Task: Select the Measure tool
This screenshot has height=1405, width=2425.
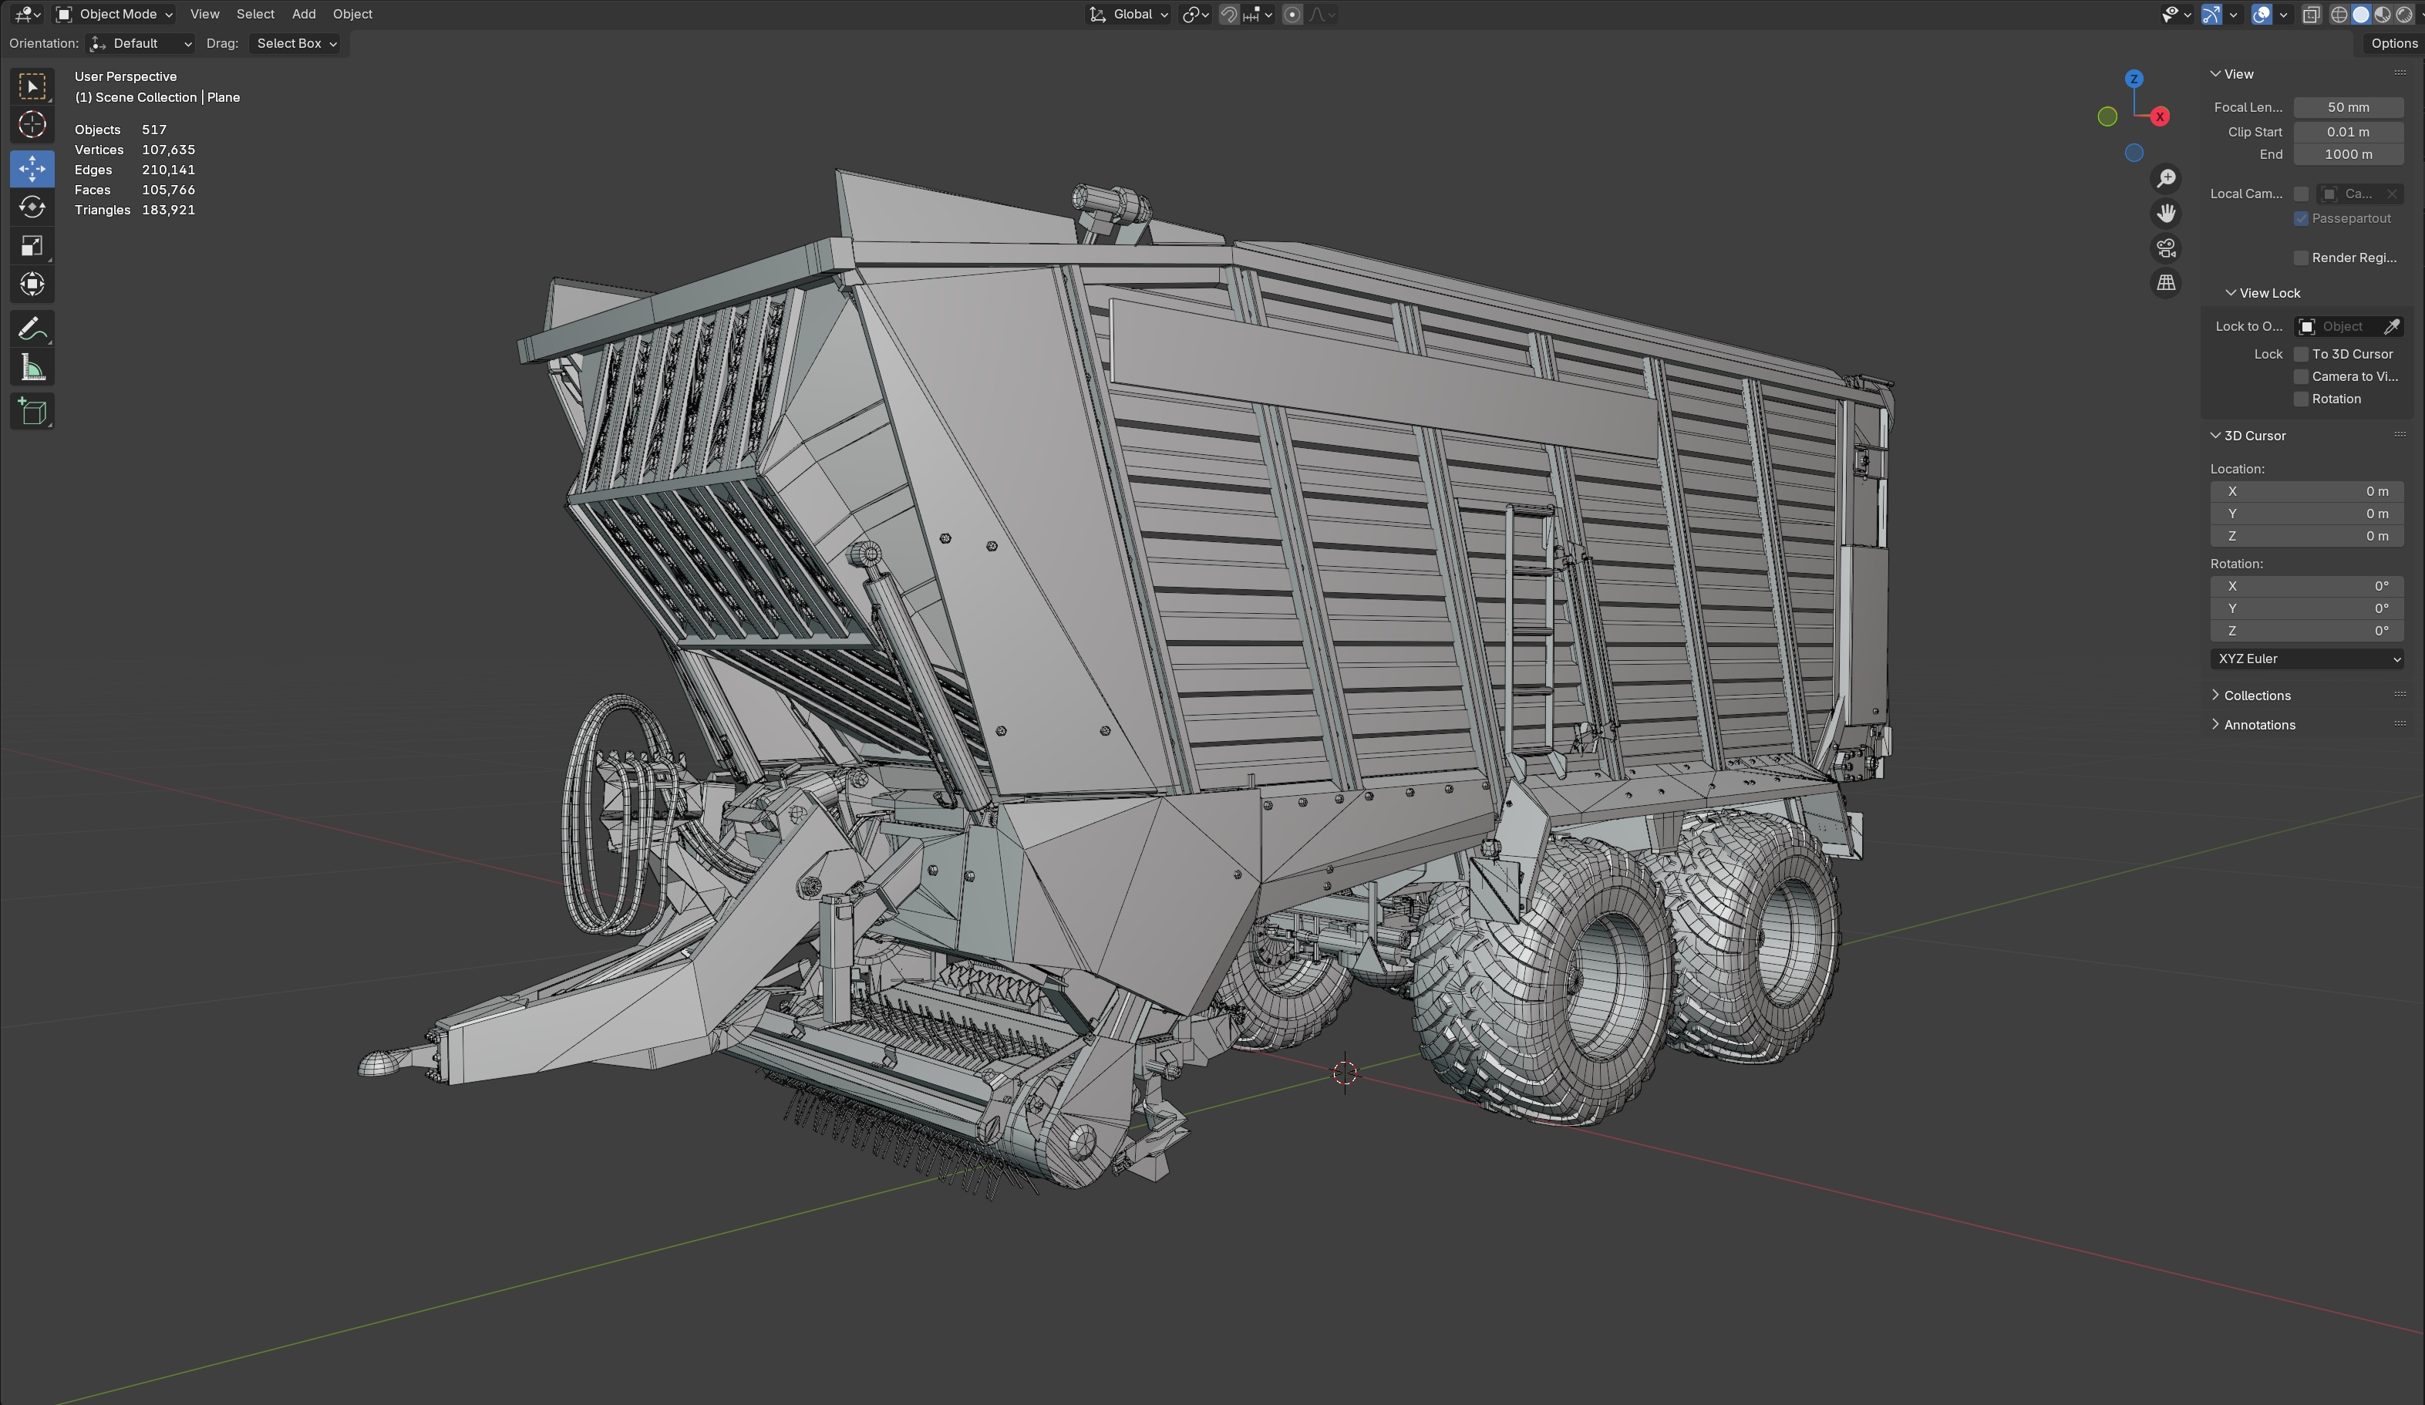Action: pyautogui.click(x=32, y=369)
